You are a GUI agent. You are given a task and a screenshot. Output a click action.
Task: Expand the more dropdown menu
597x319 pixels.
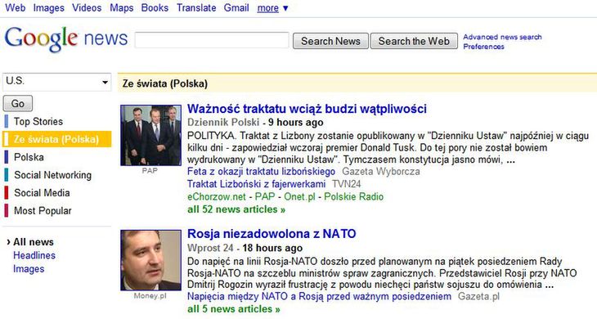click(272, 7)
